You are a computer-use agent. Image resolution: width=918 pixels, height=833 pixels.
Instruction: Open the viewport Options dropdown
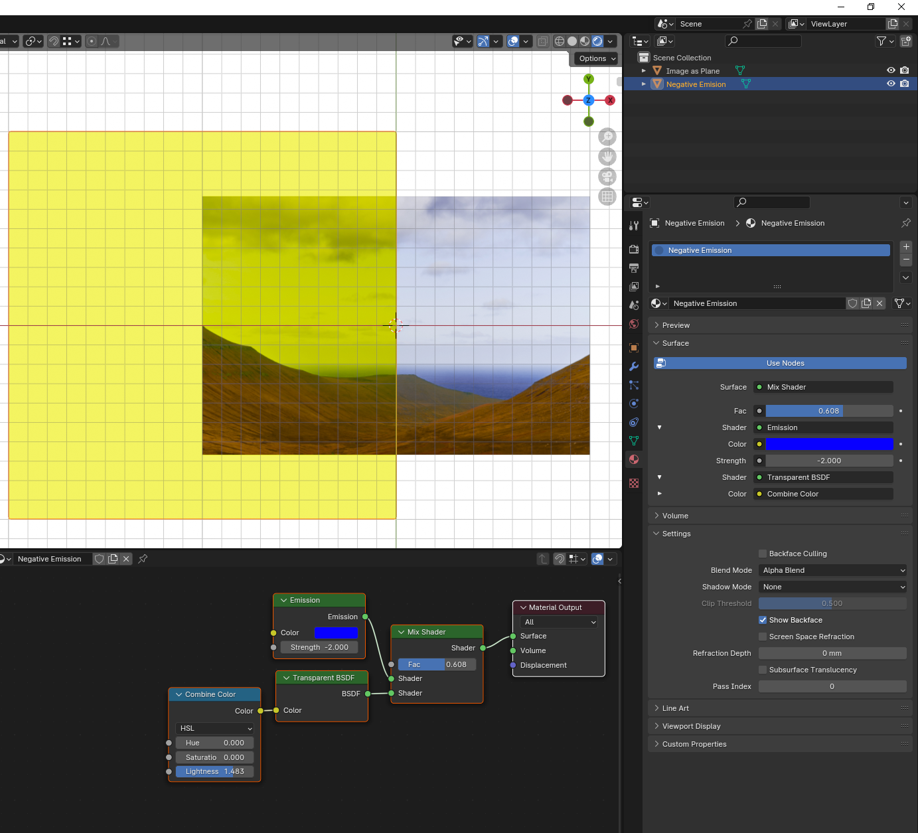[x=597, y=58]
